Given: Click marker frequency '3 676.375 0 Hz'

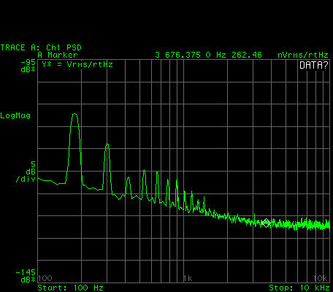Looking at the screenshot, I should (191, 55).
